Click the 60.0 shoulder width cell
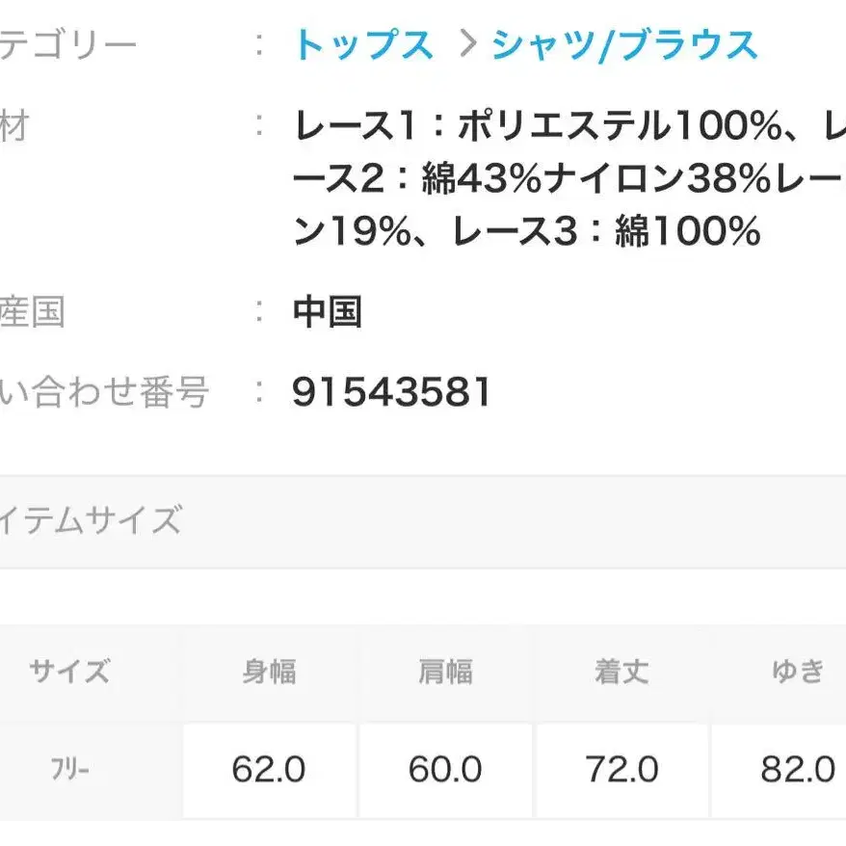Image resolution: width=846 pixels, height=846 pixels. tap(445, 770)
